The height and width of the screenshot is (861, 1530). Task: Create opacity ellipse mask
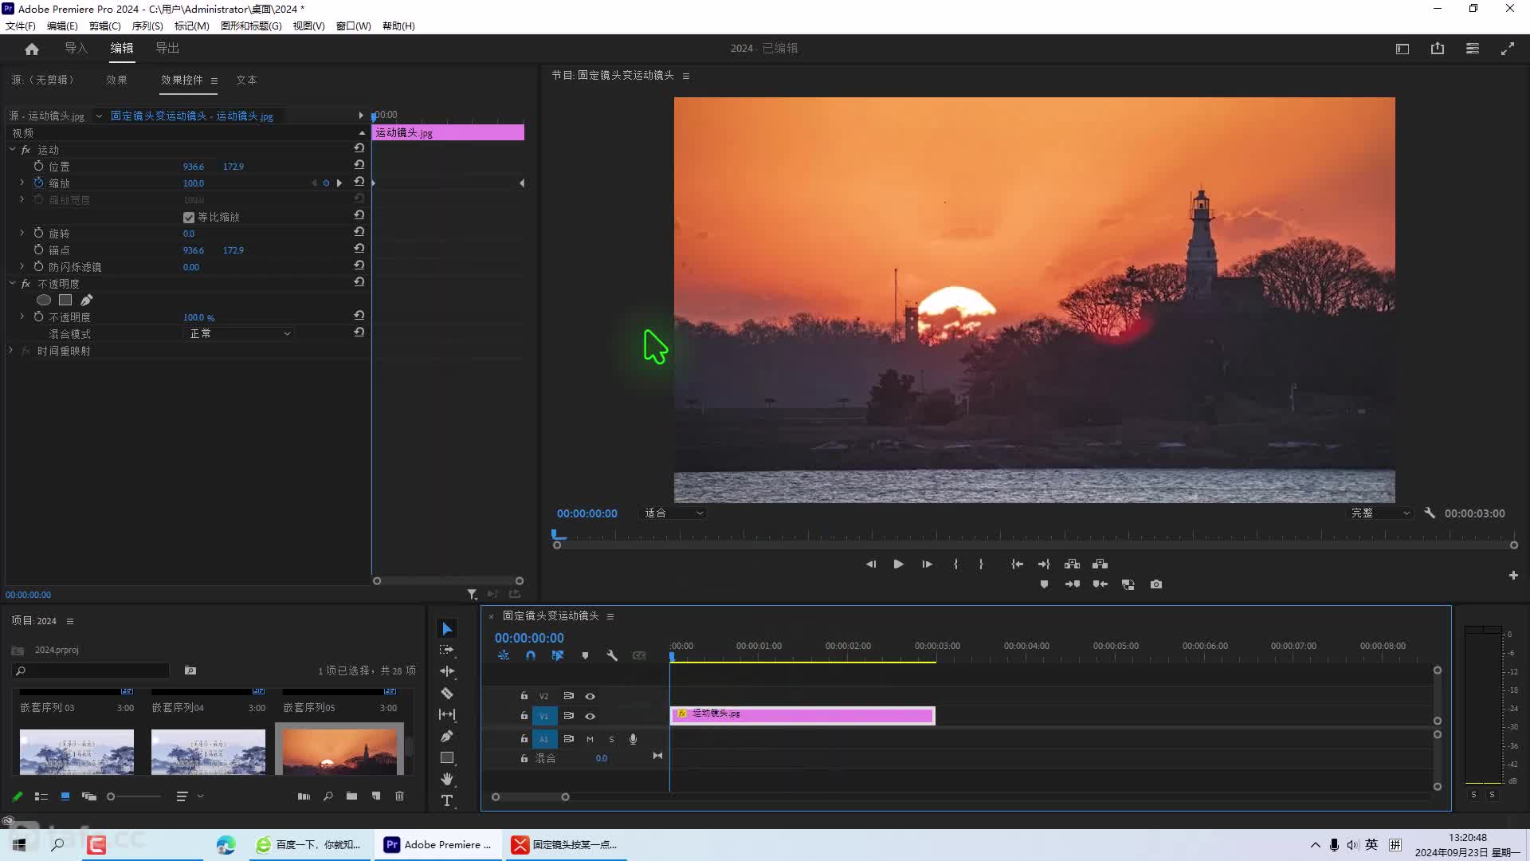coord(44,301)
